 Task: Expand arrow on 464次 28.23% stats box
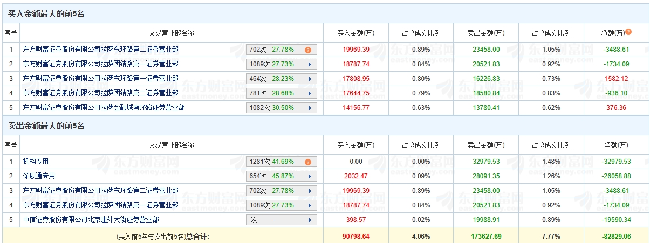click(310, 79)
